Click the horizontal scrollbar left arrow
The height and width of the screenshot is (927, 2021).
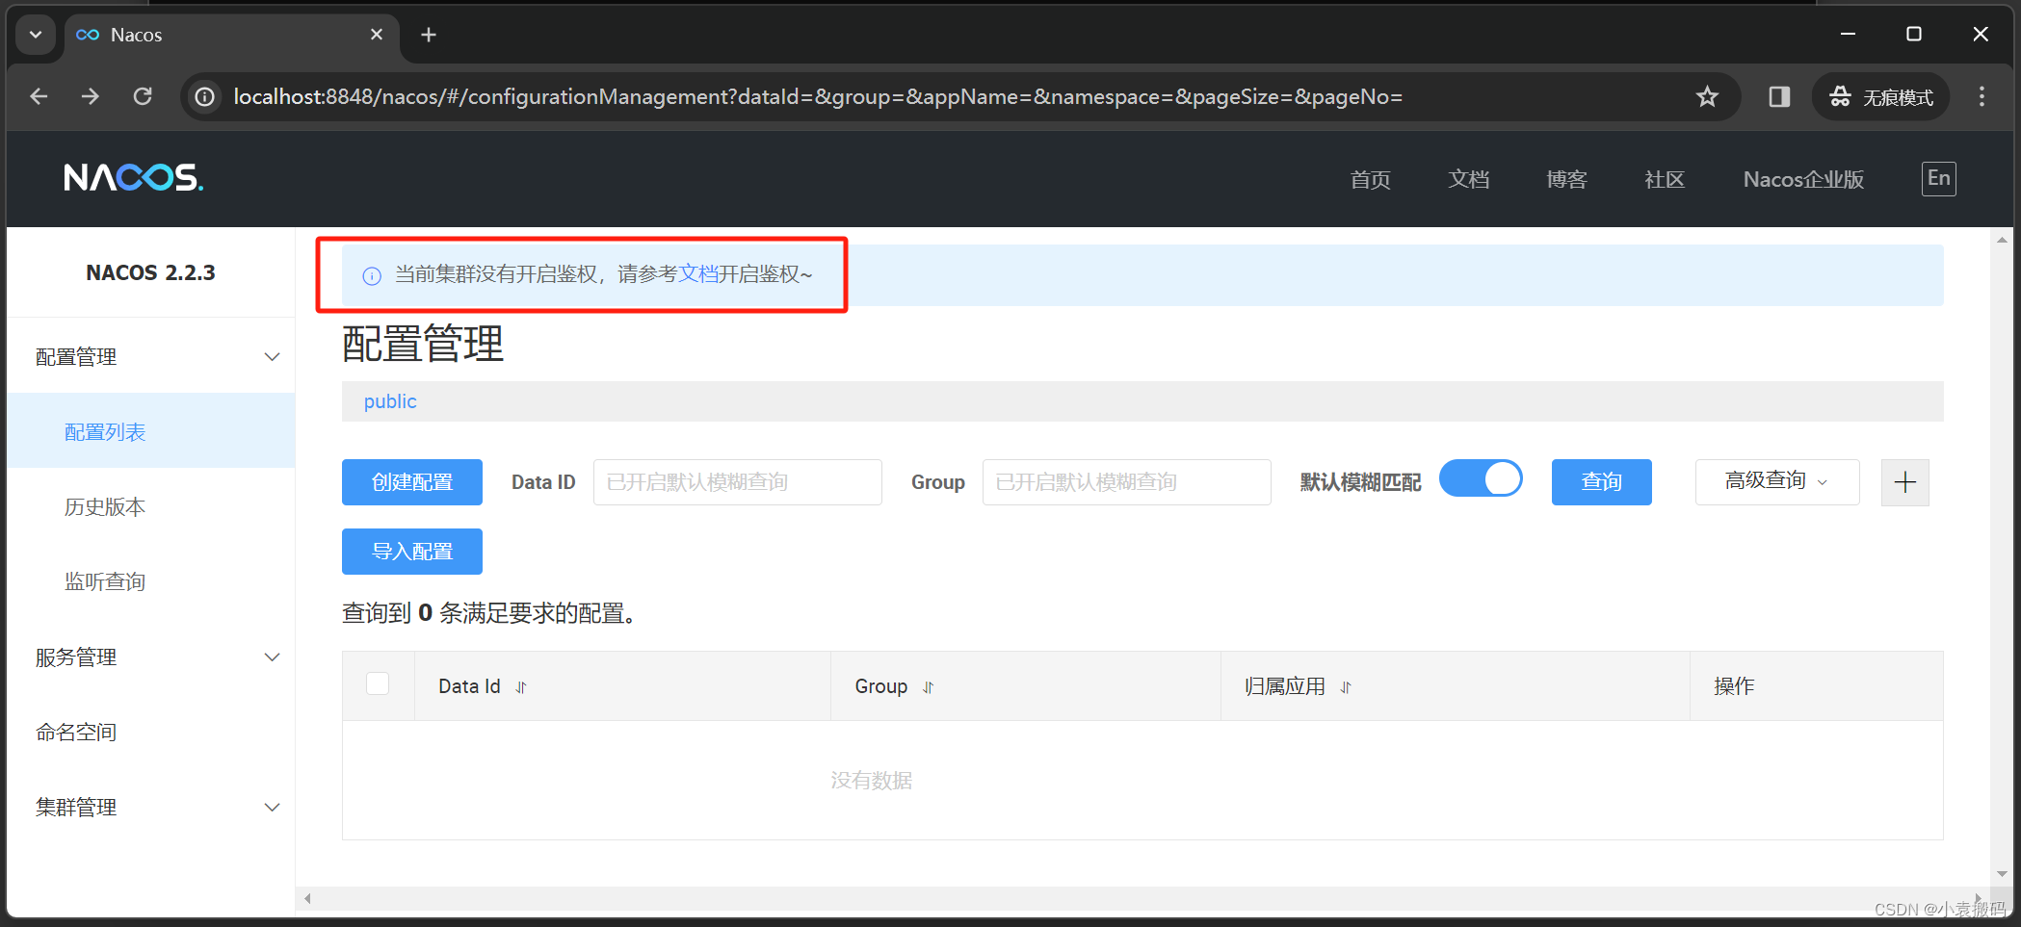click(x=307, y=899)
